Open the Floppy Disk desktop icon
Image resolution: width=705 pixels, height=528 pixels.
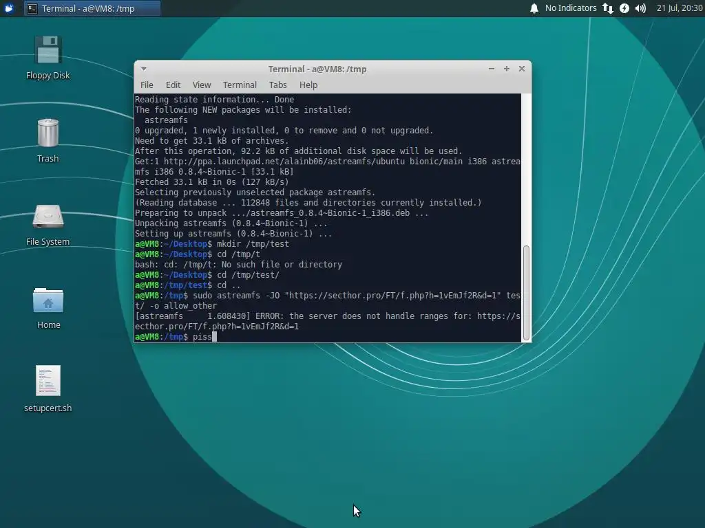48,57
